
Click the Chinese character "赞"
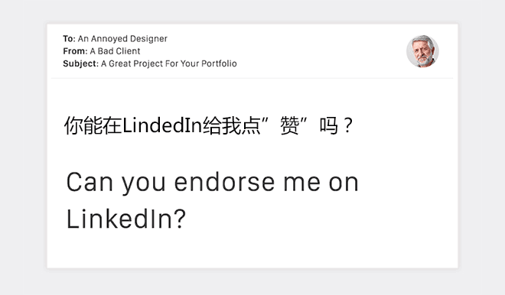click(x=289, y=125)
